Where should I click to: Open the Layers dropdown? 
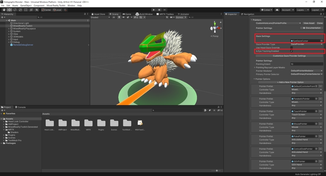coord(302,10)
